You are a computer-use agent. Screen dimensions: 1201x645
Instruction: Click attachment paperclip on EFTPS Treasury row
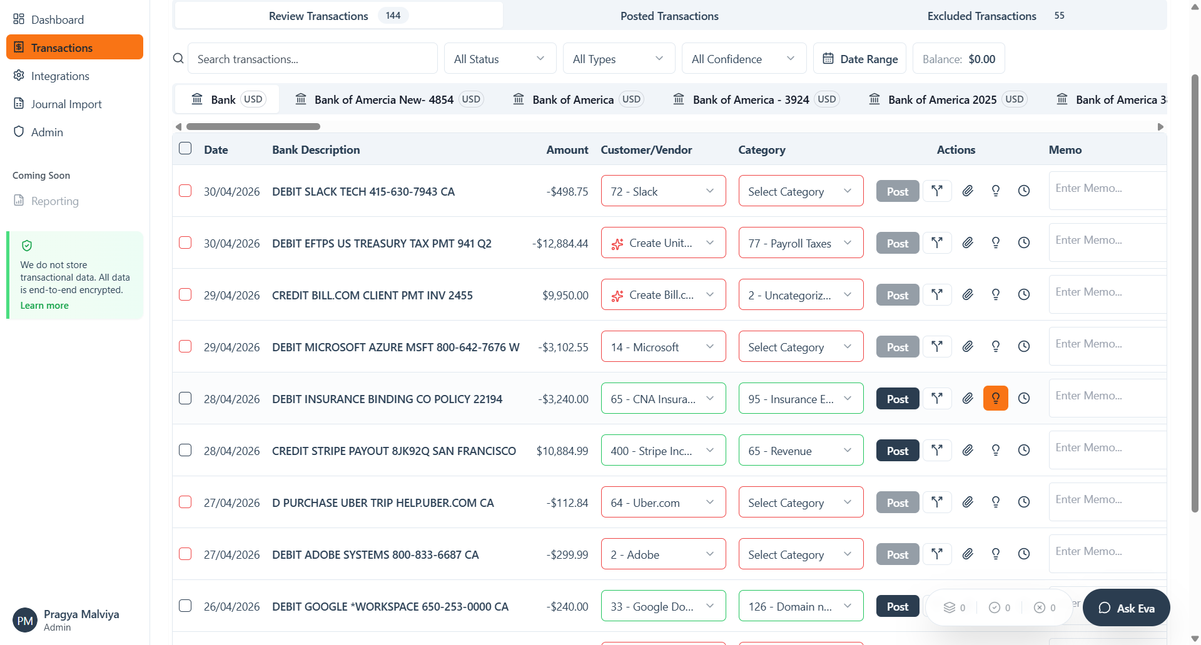[x=967, y=243]
